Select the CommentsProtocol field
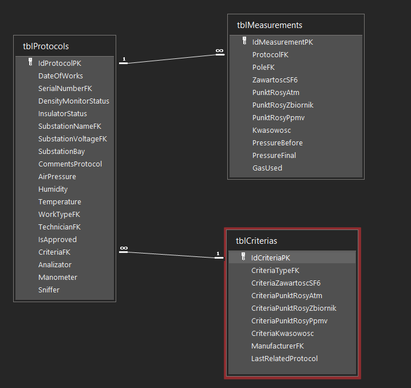 click(70, 164)
